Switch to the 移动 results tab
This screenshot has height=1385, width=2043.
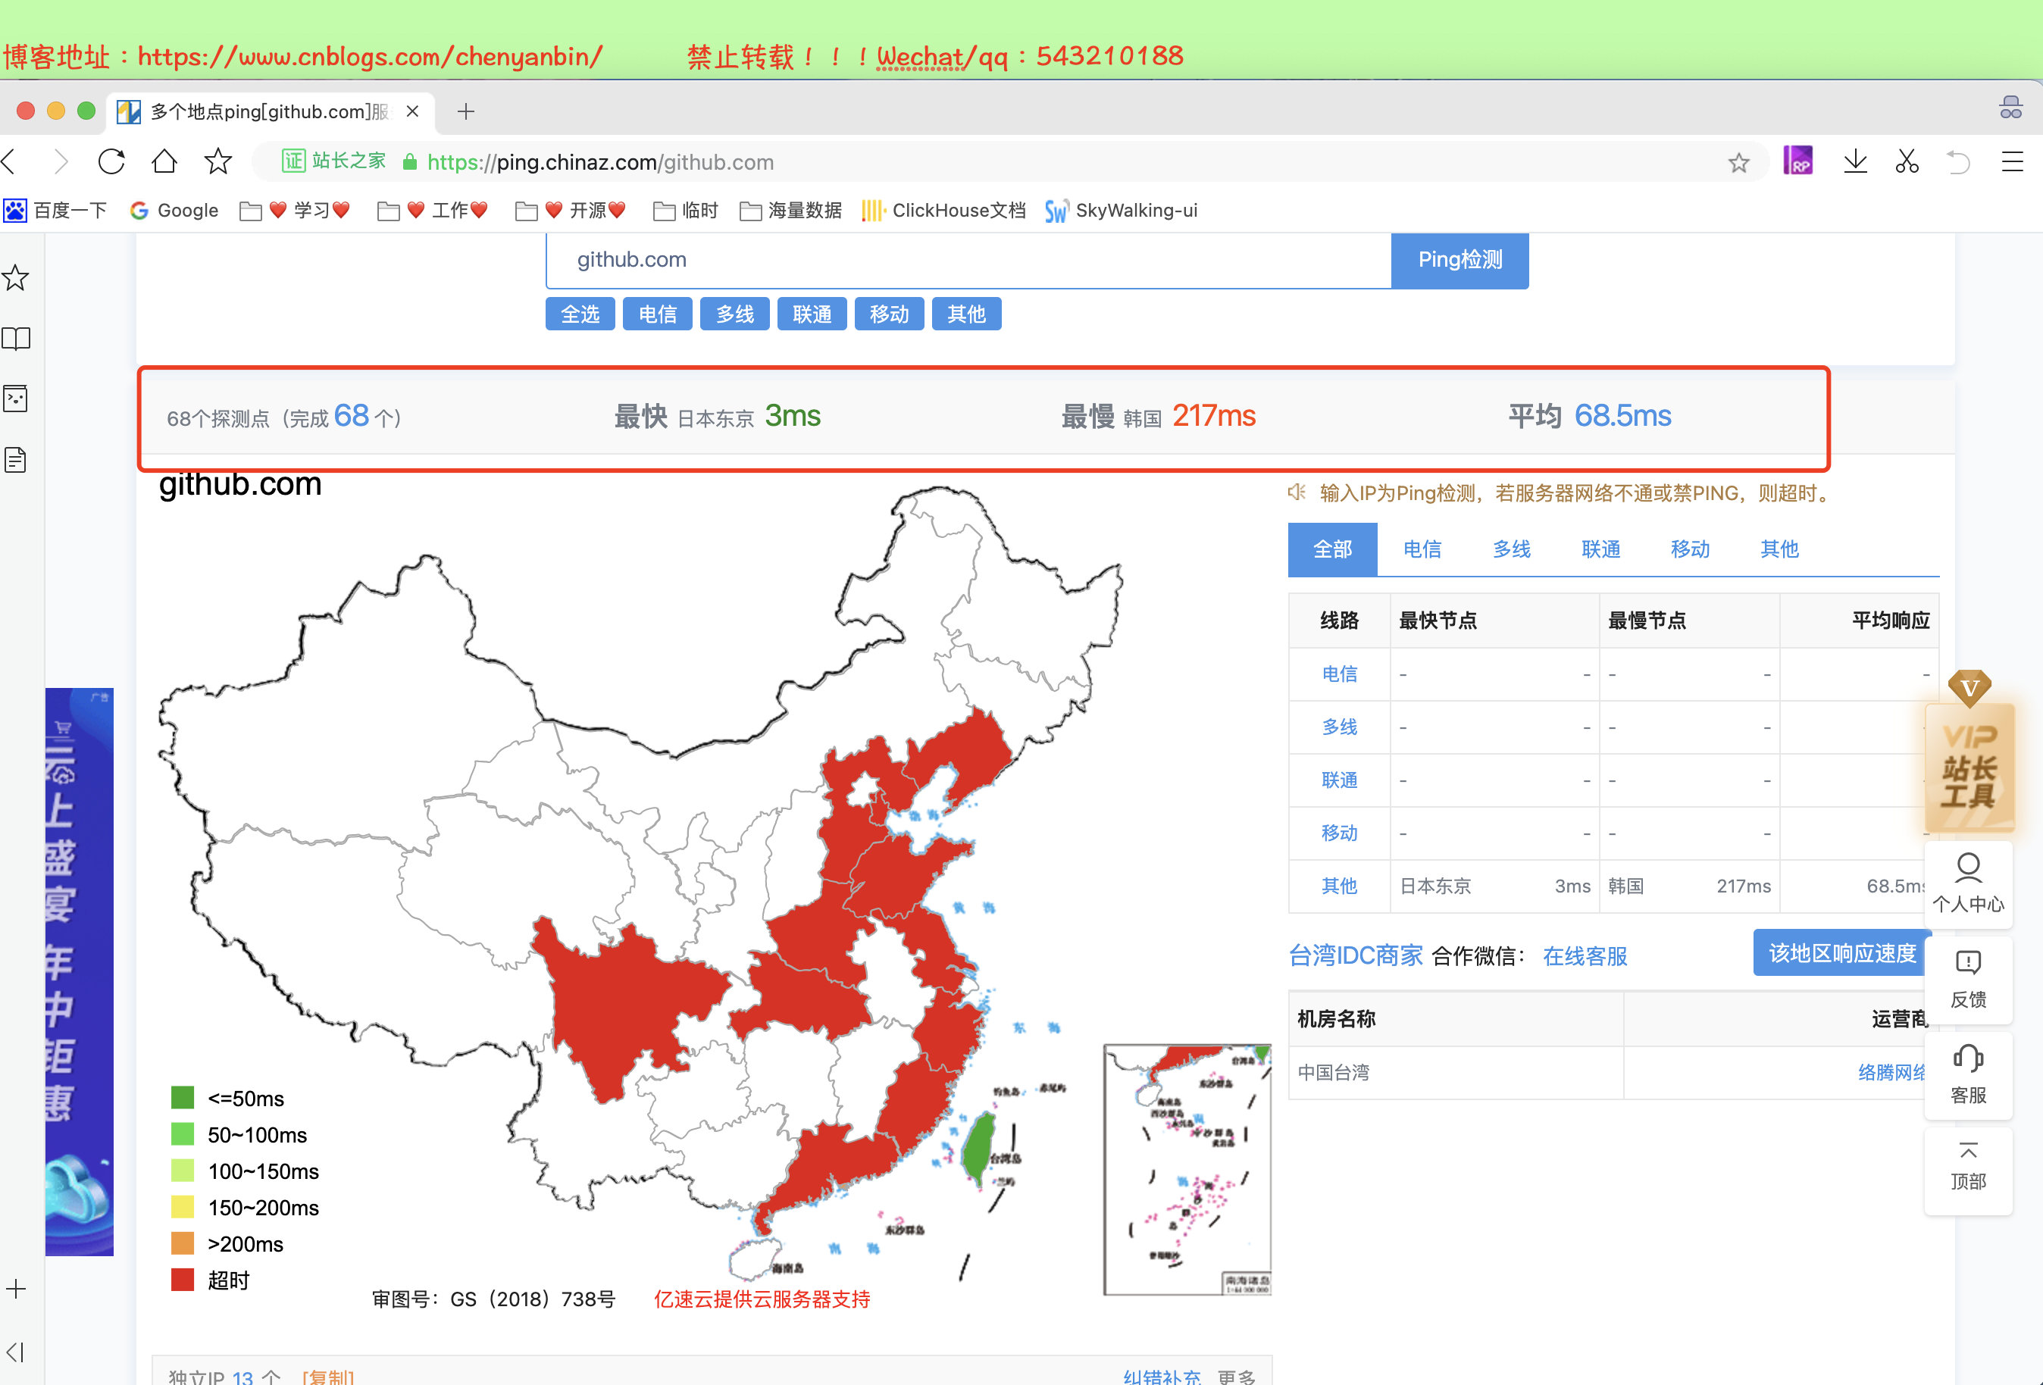1690,549
